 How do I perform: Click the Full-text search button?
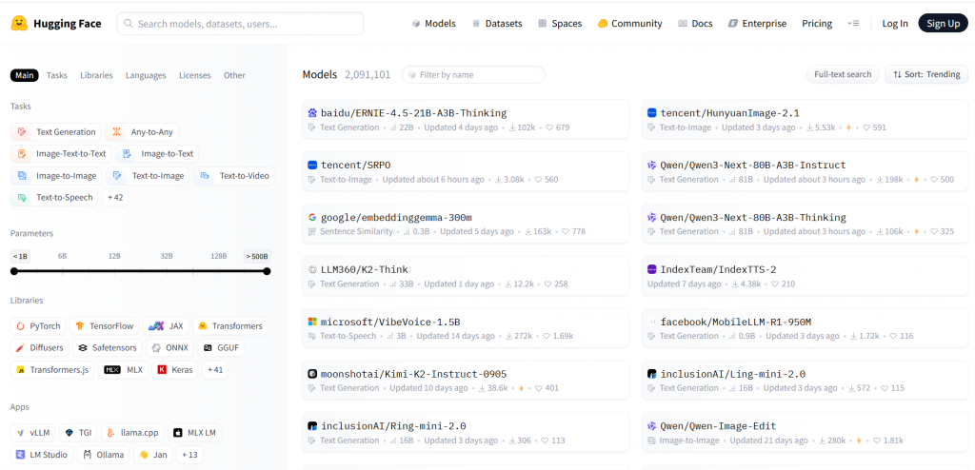tap(843, 74)
